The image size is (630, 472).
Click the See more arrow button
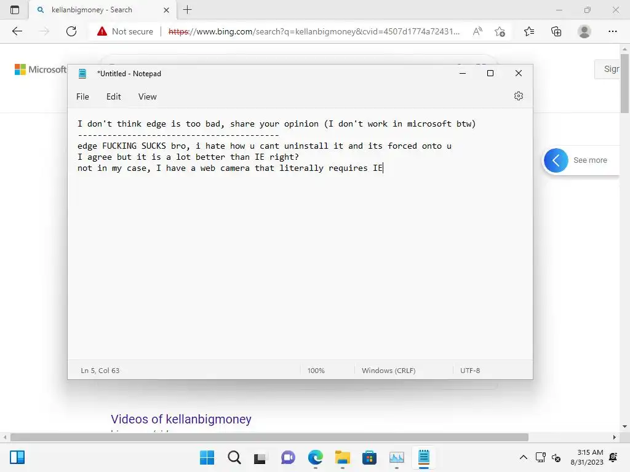pyautogui.click(x=556, y=160)
